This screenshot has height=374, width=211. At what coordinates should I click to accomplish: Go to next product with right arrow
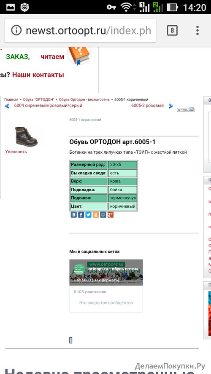point(170,106)
